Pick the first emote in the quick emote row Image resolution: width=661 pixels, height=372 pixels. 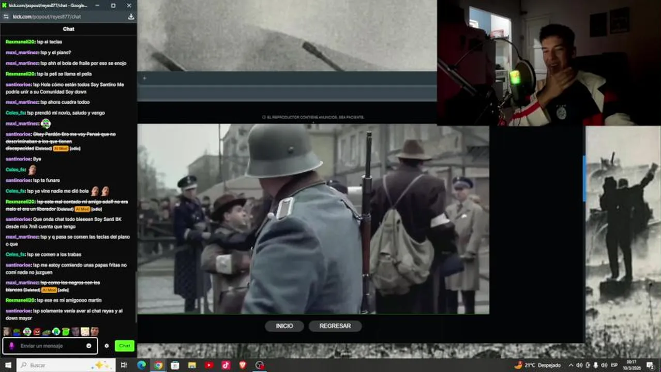click(7, 331)
